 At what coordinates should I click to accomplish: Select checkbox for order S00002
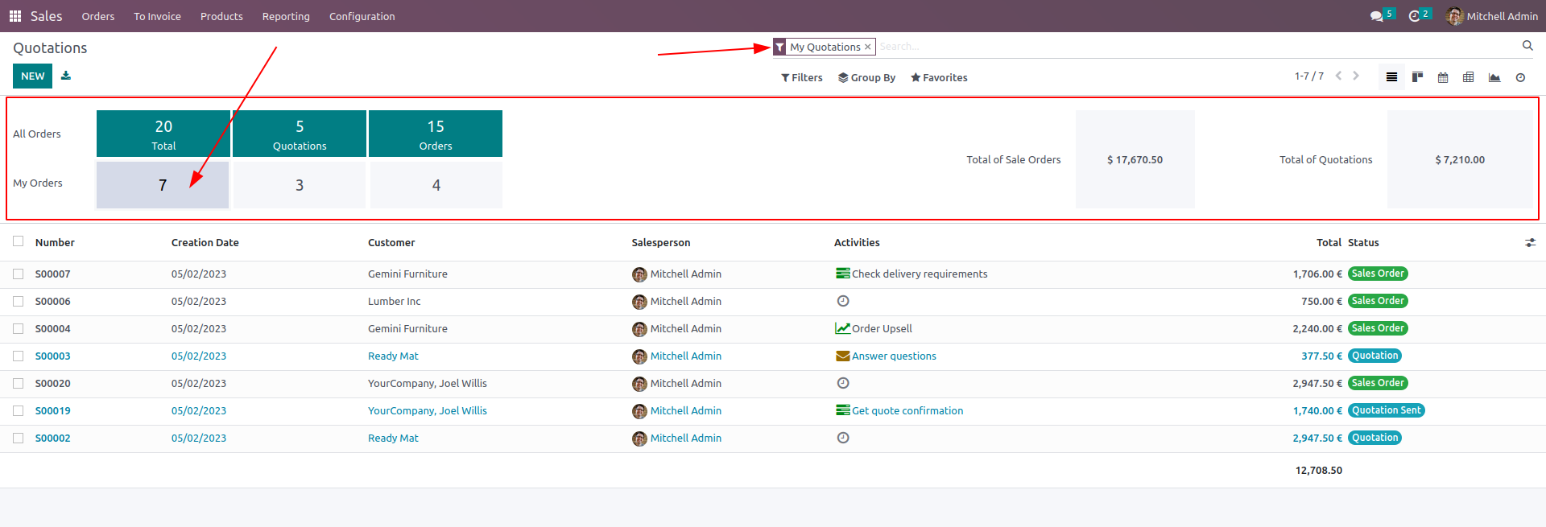coord(18,438)
